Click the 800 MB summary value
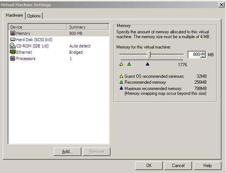 (x=76, y=33)
